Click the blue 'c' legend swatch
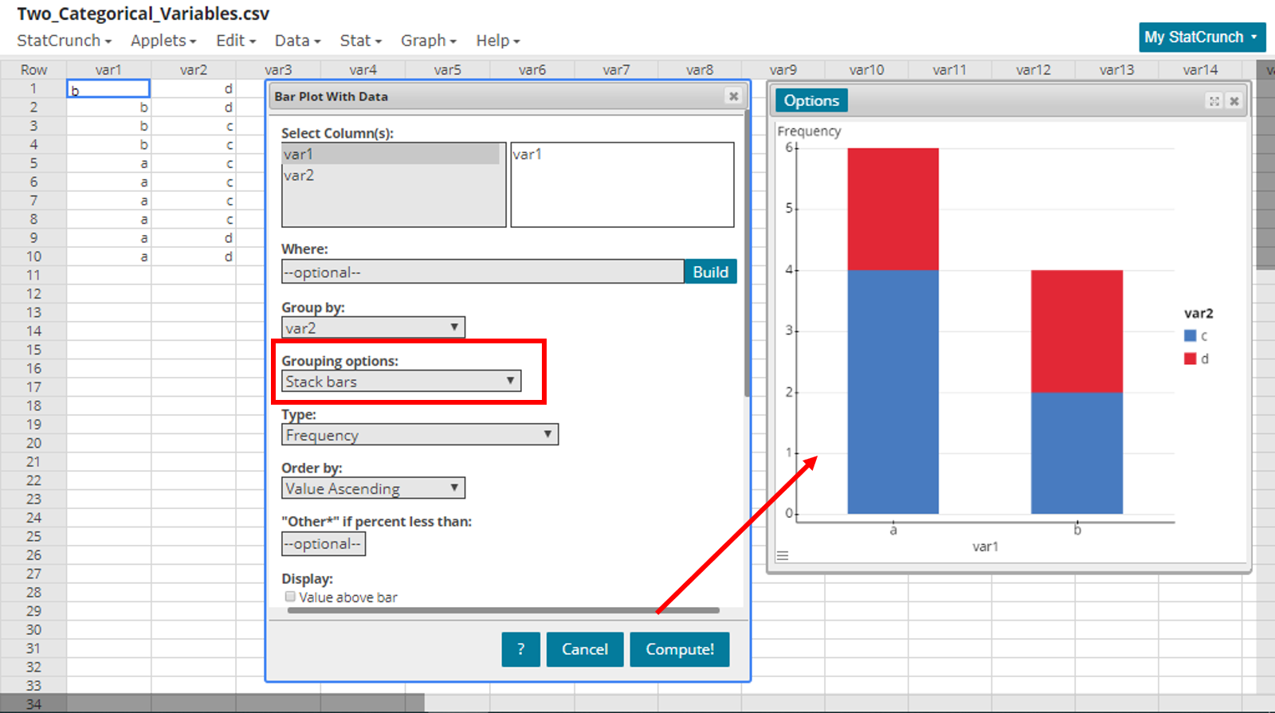Image resolution: width=1275 pixels, height=713 pixels. pos(1190,336)
